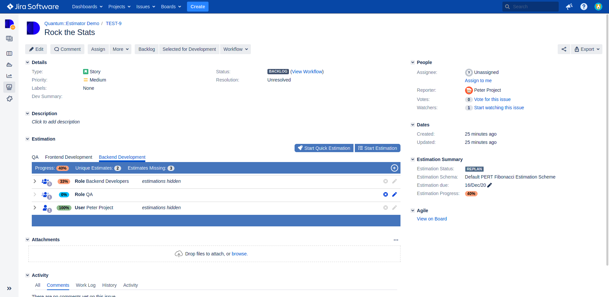Click pencil icon on User Peter Project row
Viewport: 609px width, 297px height.
(395, 208)
